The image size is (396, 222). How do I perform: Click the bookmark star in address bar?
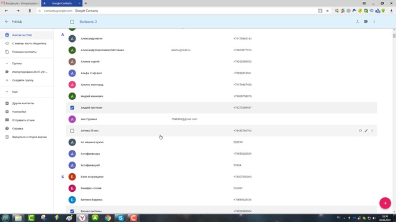point(327,11)
